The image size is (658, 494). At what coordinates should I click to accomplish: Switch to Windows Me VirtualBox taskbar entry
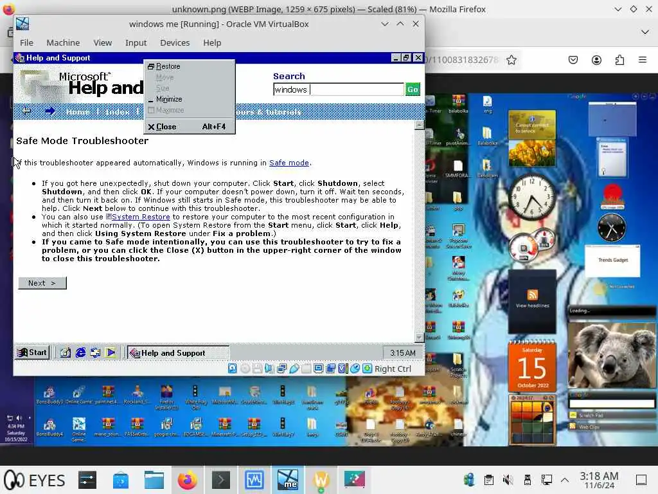click(x=287, y=480)
